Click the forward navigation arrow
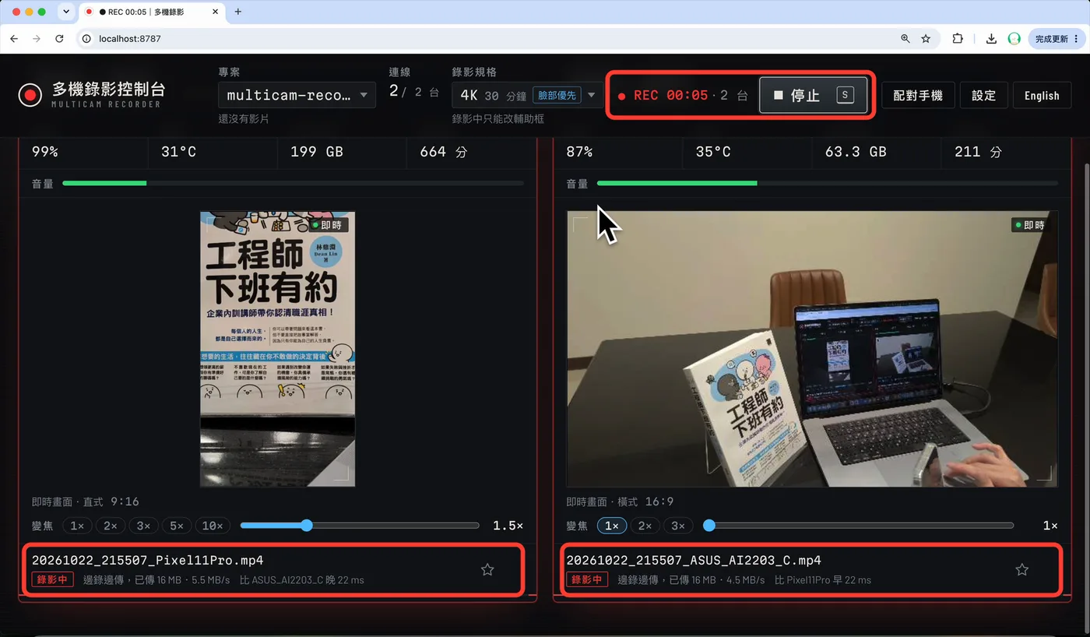Screen dimensions: 1090x637 tap(37, 38)
